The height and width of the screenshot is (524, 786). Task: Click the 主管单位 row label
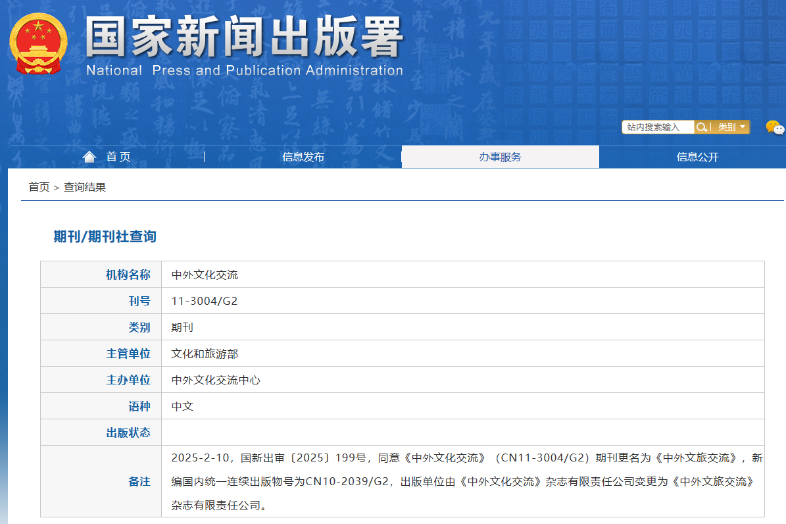click(128, 354)
